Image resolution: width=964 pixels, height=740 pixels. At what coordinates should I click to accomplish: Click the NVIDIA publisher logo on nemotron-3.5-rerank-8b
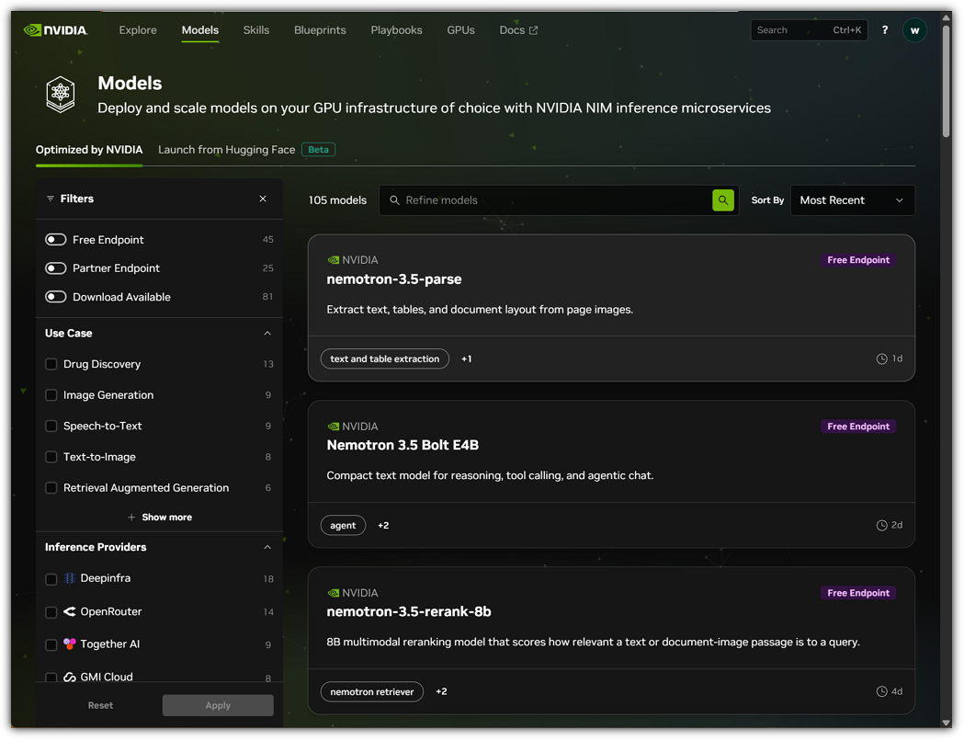coord(334,593)
